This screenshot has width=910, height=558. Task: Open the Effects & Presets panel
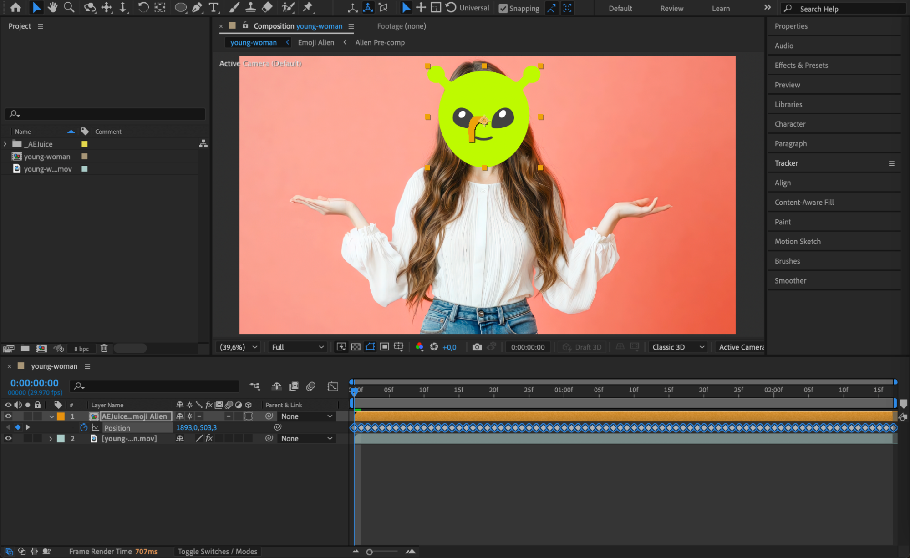[x=801, y=65]
